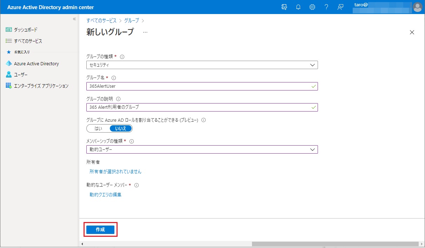
Task: Open the feedback icon in header
Action: pos(340,7)
